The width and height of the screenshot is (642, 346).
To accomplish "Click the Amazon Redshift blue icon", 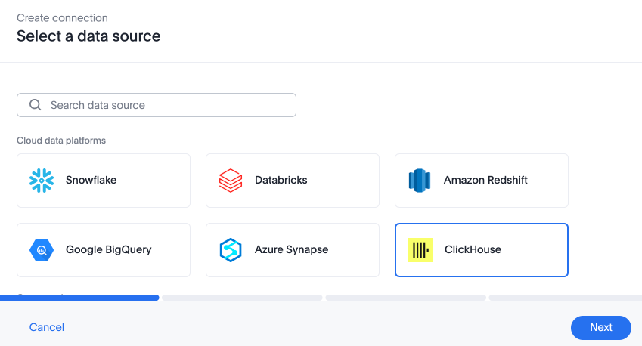I will click(420, 181).
